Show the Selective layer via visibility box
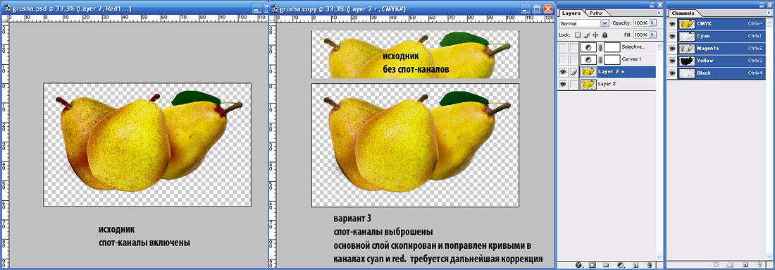 point(562,47)
